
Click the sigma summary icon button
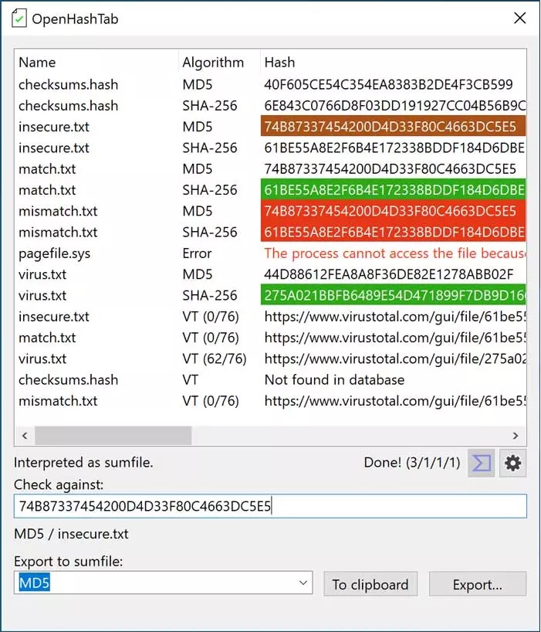click(x=482, y=463)
